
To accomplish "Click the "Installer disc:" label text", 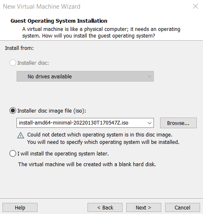I will [x=33, y=63].
